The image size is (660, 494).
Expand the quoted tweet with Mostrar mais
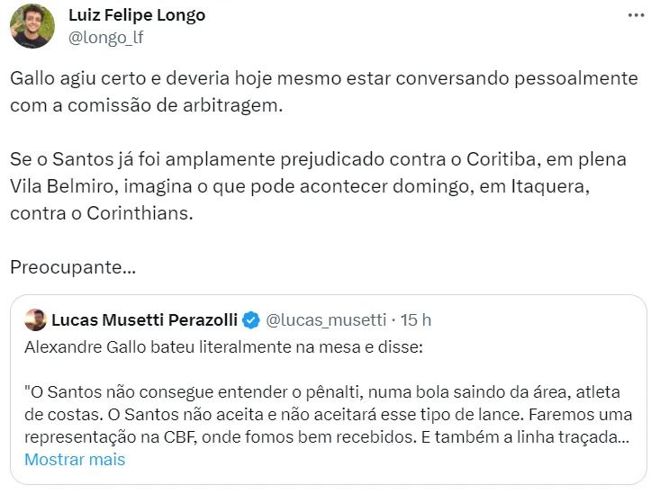(x=75, y=459)
